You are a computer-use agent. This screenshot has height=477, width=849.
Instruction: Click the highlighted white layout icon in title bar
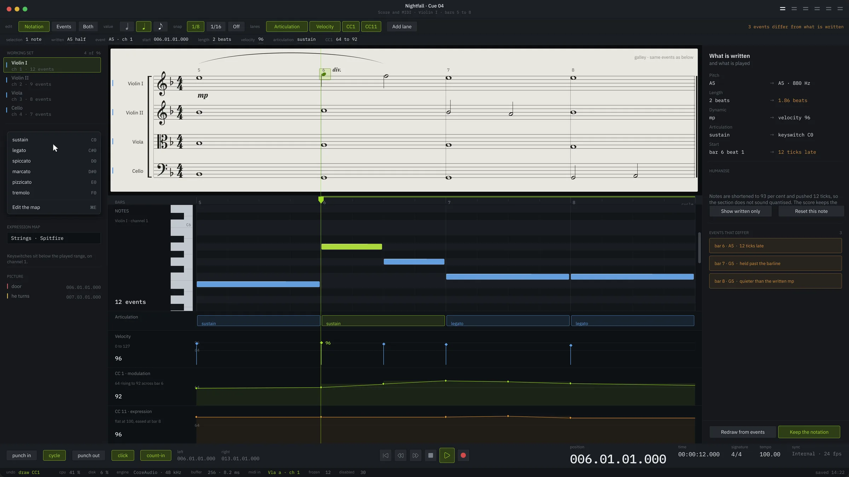point(782,9)
